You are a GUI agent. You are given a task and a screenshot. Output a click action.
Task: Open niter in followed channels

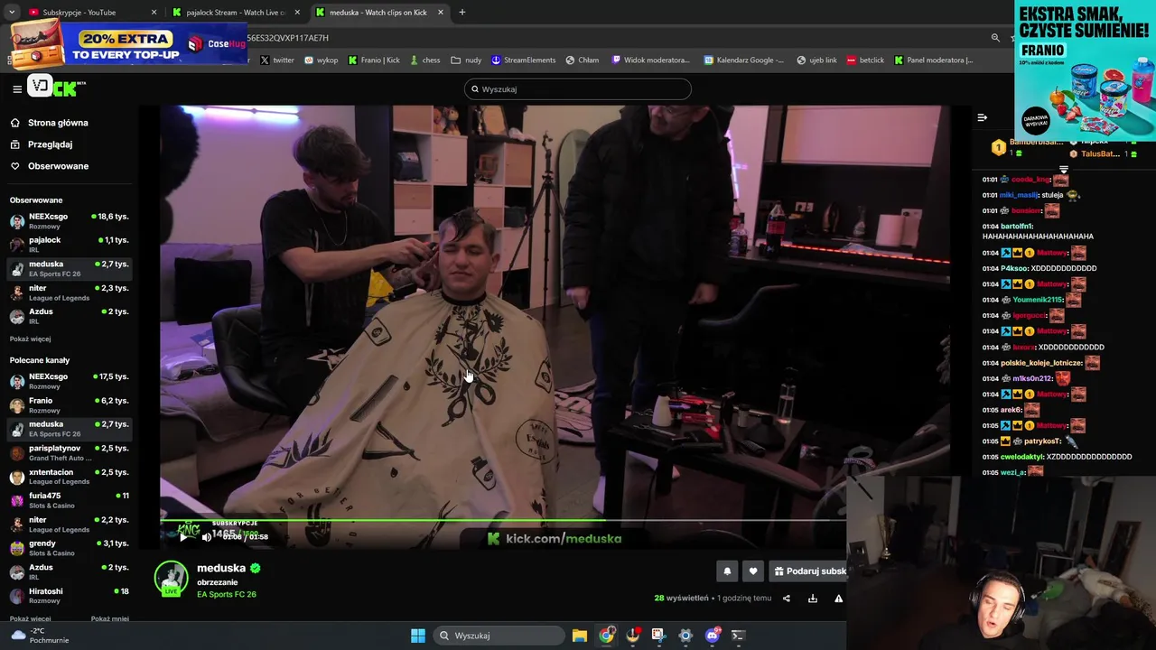pyautogui.click(x=70, y=292)
